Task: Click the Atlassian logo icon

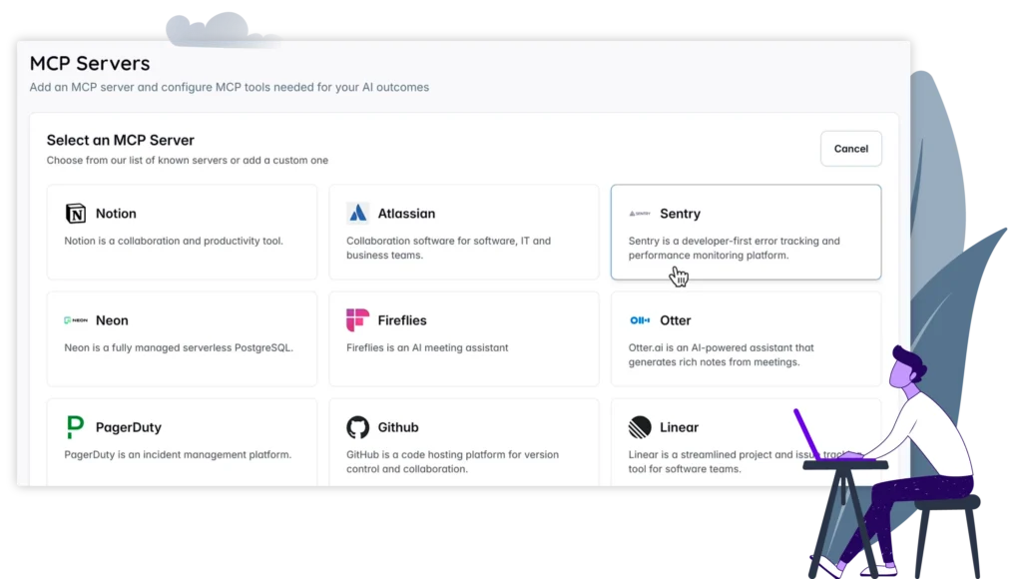Action: [x=358, y=213]
